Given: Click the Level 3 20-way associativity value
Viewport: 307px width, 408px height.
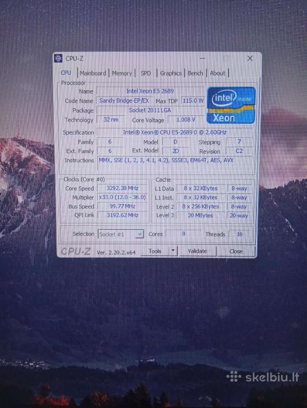Looking at the screenshot, I should 239,215.
